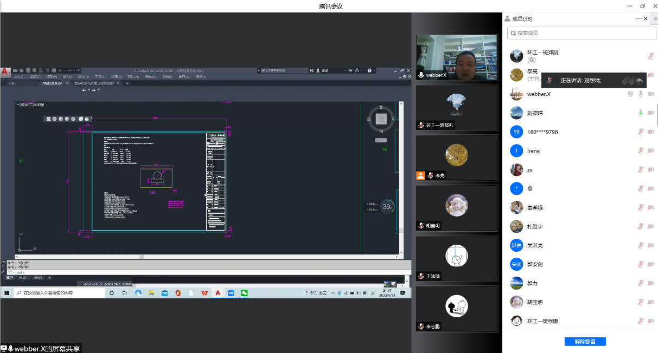Click the north 北 label on the view compass
The image size is (658, 353).
(381, 107)
